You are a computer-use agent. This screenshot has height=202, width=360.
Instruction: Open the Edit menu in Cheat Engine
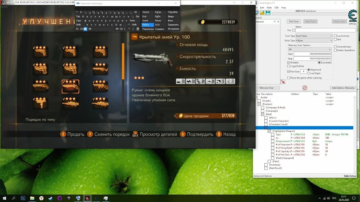click(262, 8)
